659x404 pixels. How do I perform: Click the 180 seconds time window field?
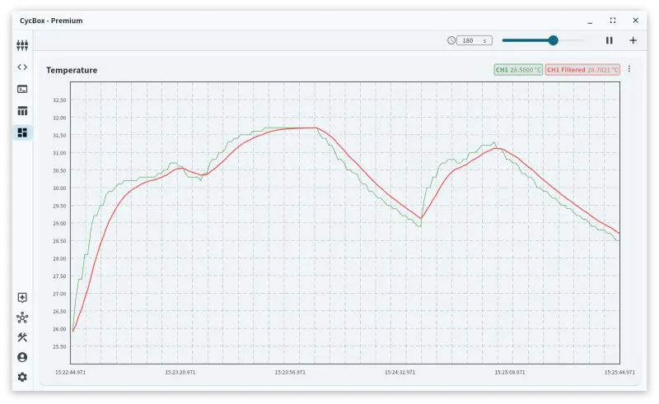coord(474,40)
